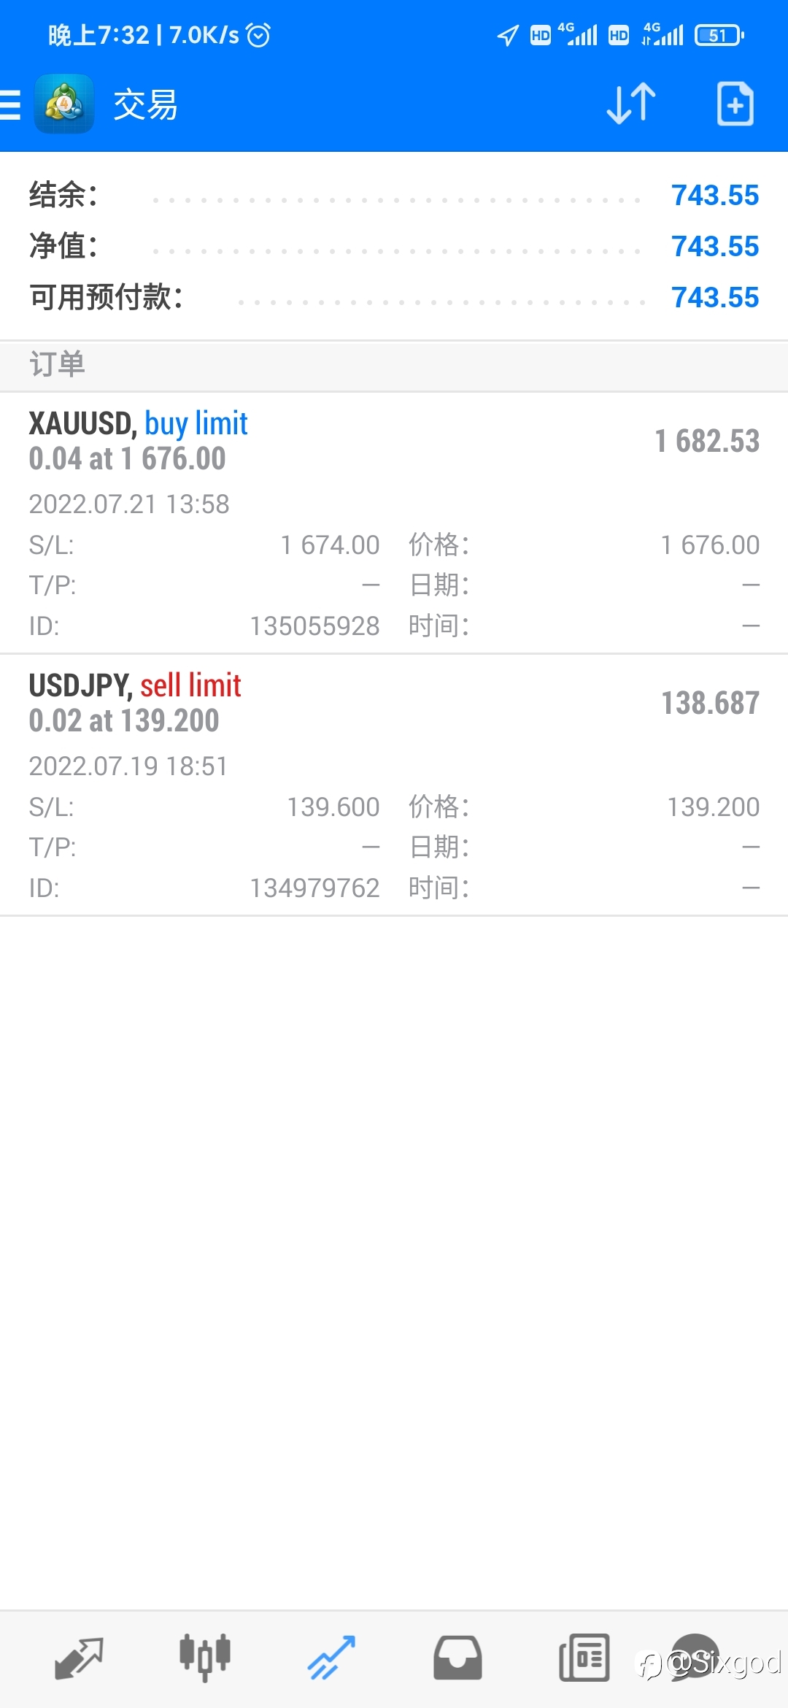Open the hamburger side menu

pyautogui.click(x=12, y=104)
